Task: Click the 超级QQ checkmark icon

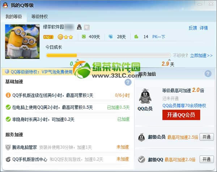Action: click(x=141, y=159)
